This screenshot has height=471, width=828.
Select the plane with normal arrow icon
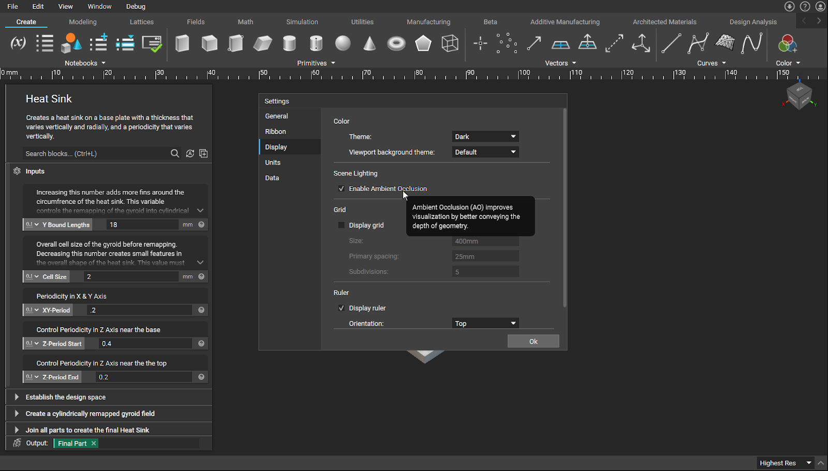[x=587, y=42]
